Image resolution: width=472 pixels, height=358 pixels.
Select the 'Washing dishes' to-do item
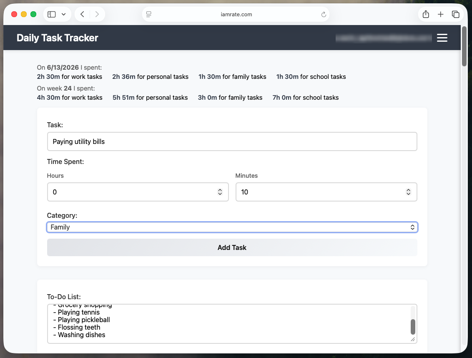pyautogui.click(x=79, y=335)
